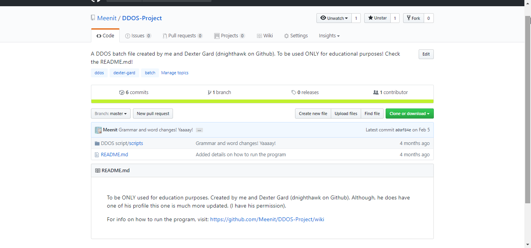Click the eye icon on Unwatch button
The image size is (531, 248).
[x=323, y=18]
